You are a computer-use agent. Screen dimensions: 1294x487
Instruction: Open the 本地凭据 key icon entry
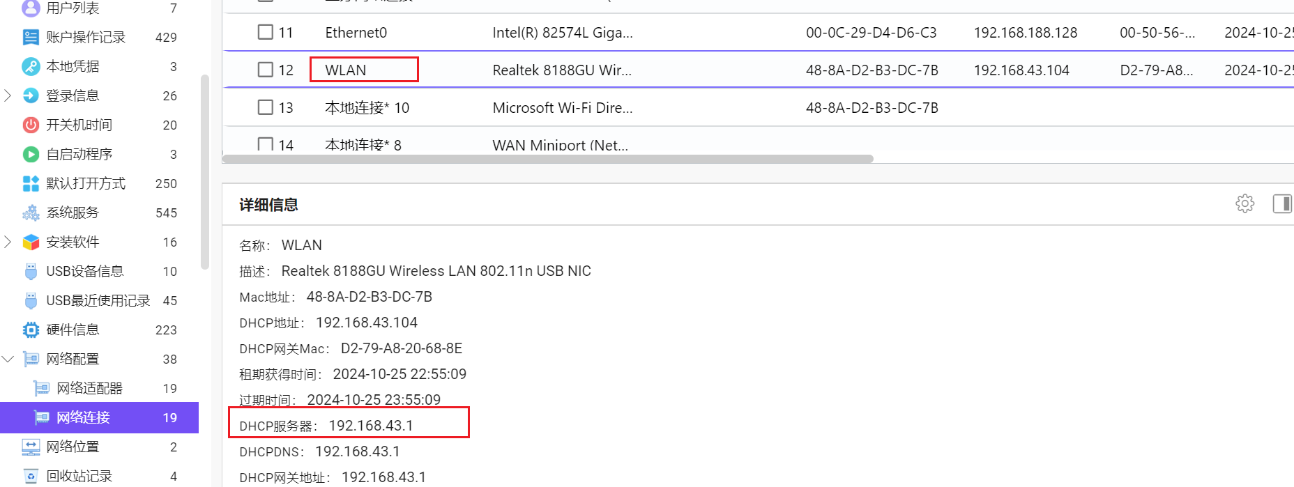point(31,66)
